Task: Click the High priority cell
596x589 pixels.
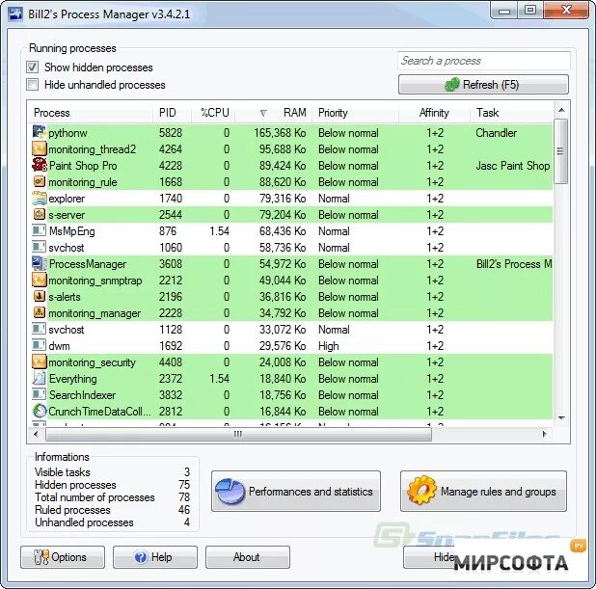Action: pyautogui.click(x=329, y=346)
